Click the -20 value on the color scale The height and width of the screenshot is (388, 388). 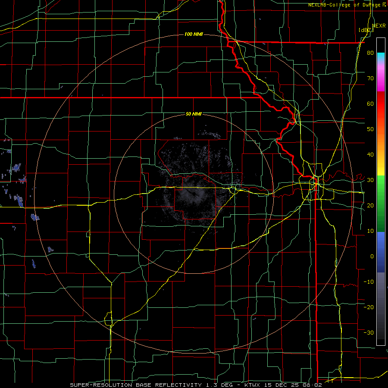(369, 307)
